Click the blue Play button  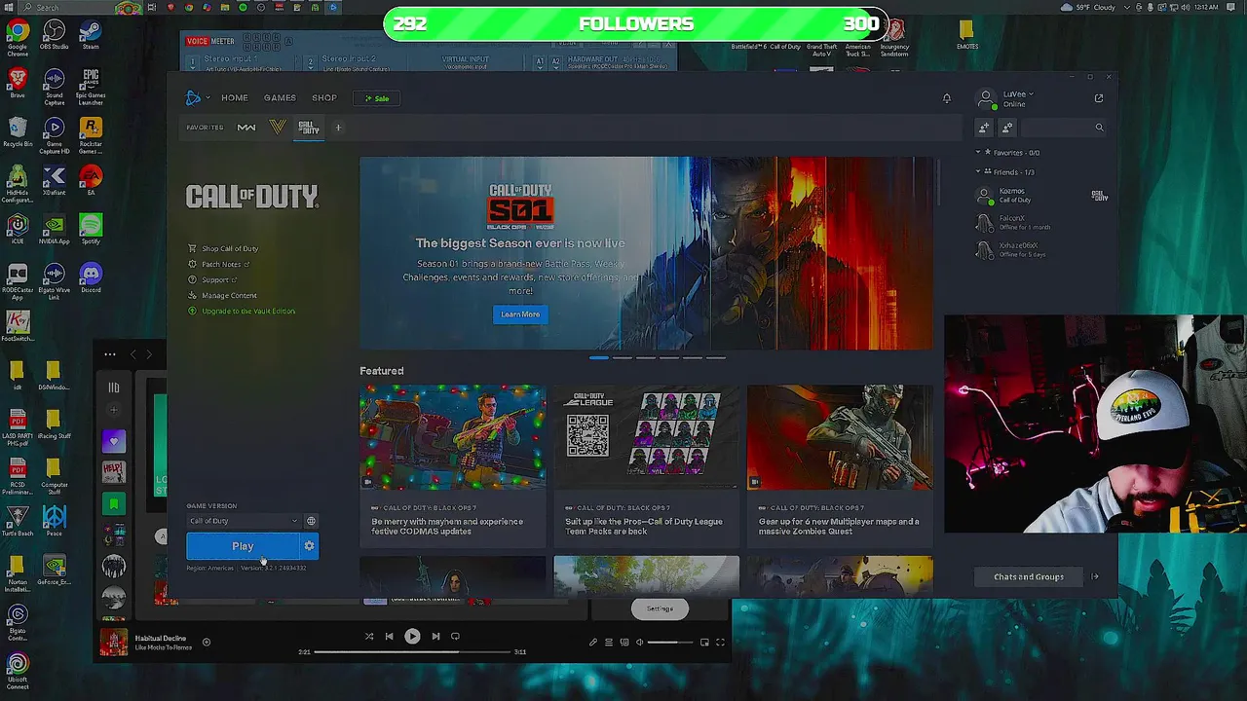click(243, 546)
